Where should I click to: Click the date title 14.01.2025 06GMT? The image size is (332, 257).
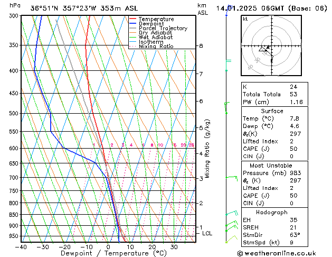click(250, 8)
